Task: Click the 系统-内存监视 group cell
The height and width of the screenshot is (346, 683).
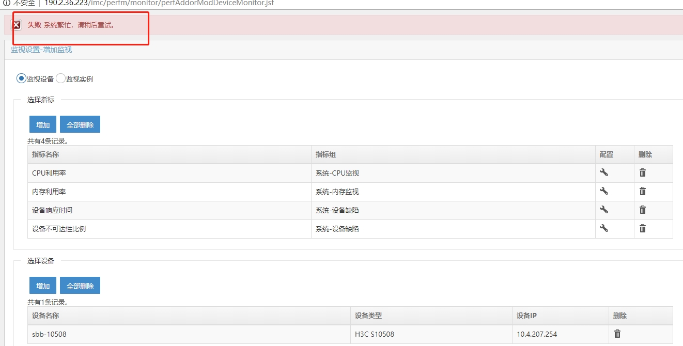Action: [x=453, y=192]
